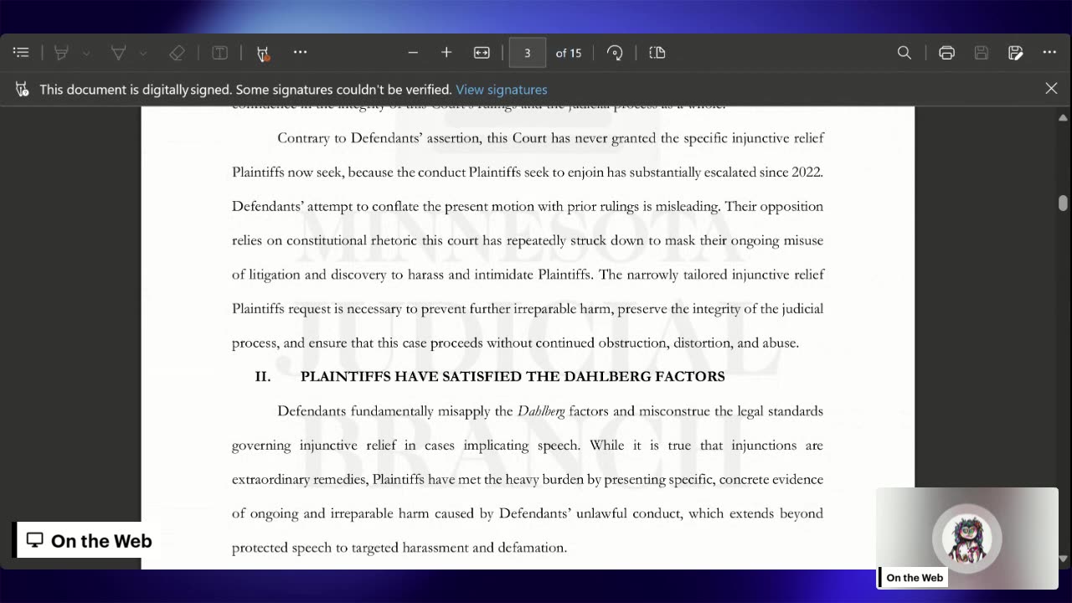Image resolution: width=1072 pixels, height=603 pixels.
Task: Click the Save icon
Action: pos(982,53)
